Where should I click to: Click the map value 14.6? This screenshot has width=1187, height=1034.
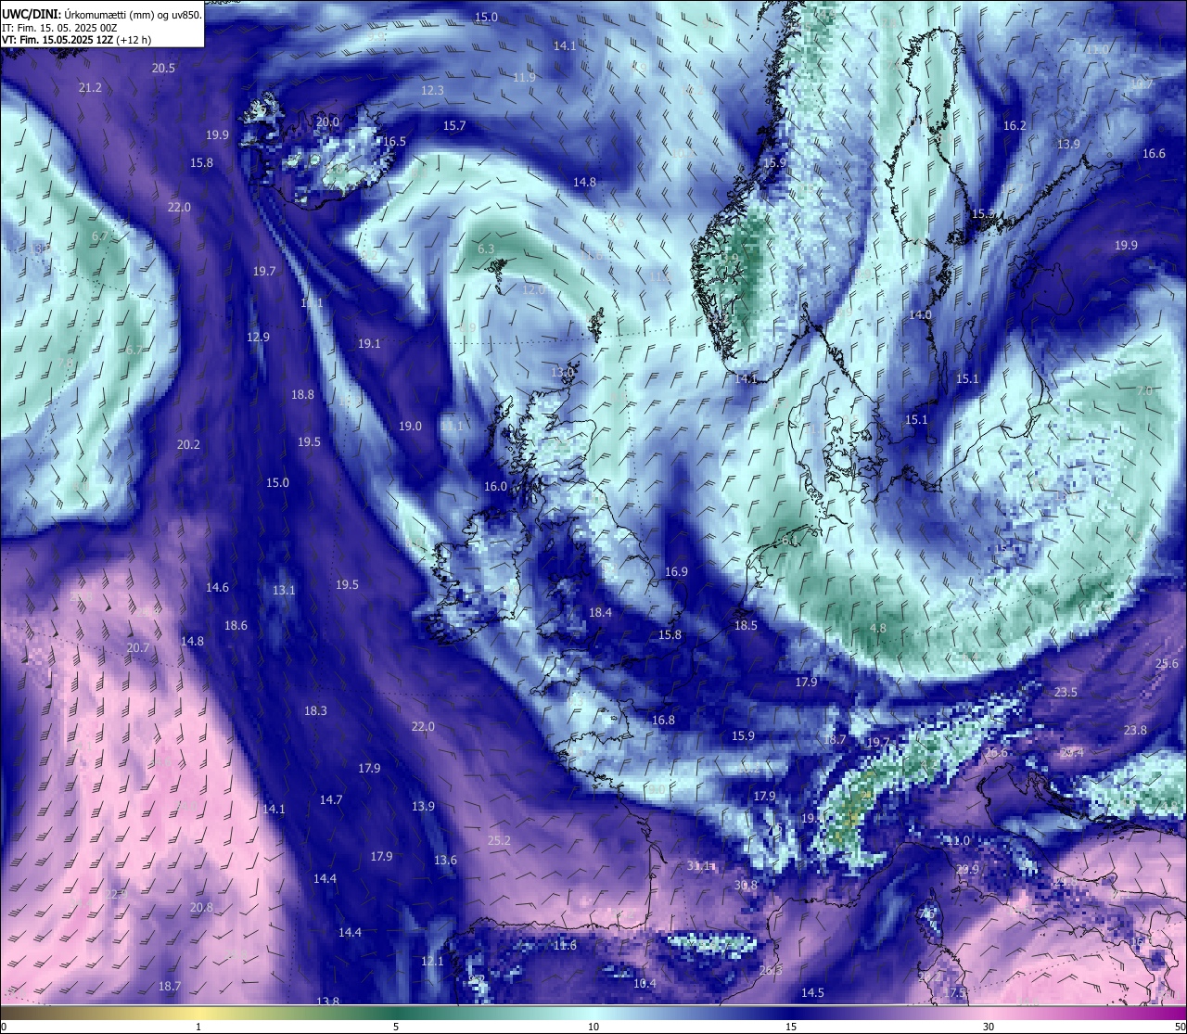(x=217, y=587)
